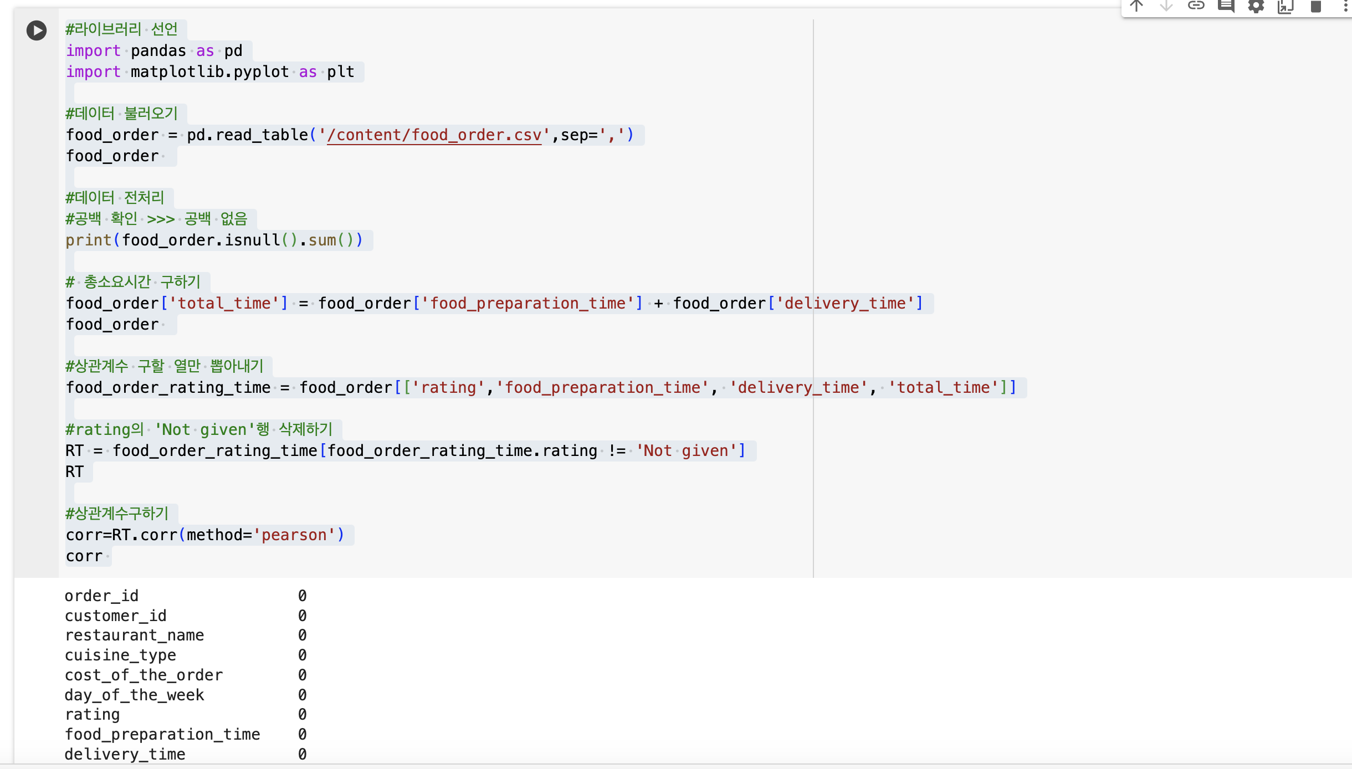Click the 'total_time' key in assignment line

(224, 304)
